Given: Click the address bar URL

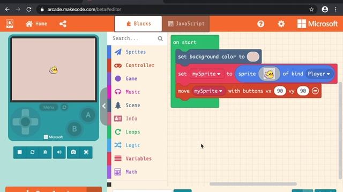Looking at the screenshot, I should pos(84,10).
